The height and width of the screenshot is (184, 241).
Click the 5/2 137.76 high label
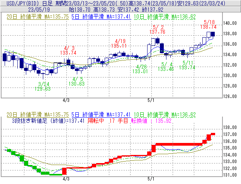tap(158, 29)
